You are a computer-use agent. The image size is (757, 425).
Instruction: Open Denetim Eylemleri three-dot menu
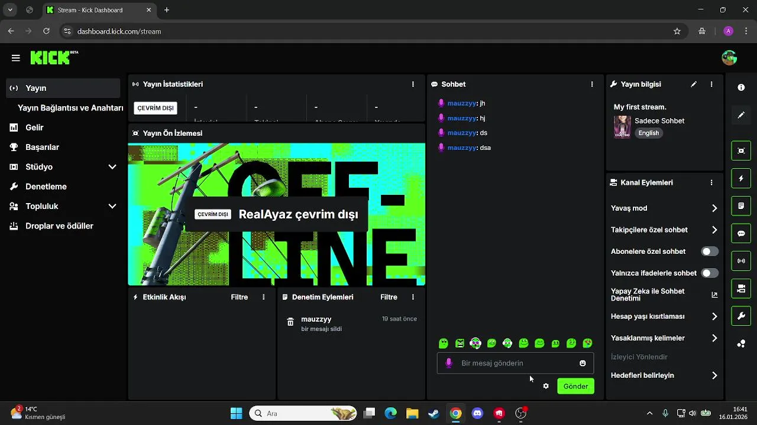[413, 297]
